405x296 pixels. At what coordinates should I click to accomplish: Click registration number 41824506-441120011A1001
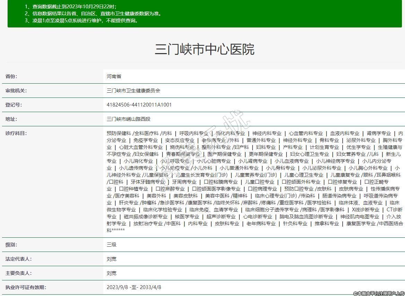click(139, 105)
